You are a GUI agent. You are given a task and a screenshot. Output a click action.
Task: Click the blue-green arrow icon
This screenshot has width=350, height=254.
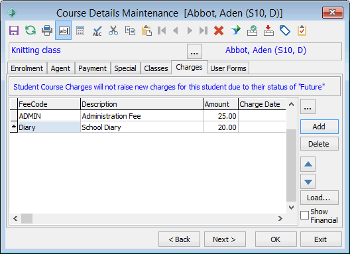click(x=236, y=31)
